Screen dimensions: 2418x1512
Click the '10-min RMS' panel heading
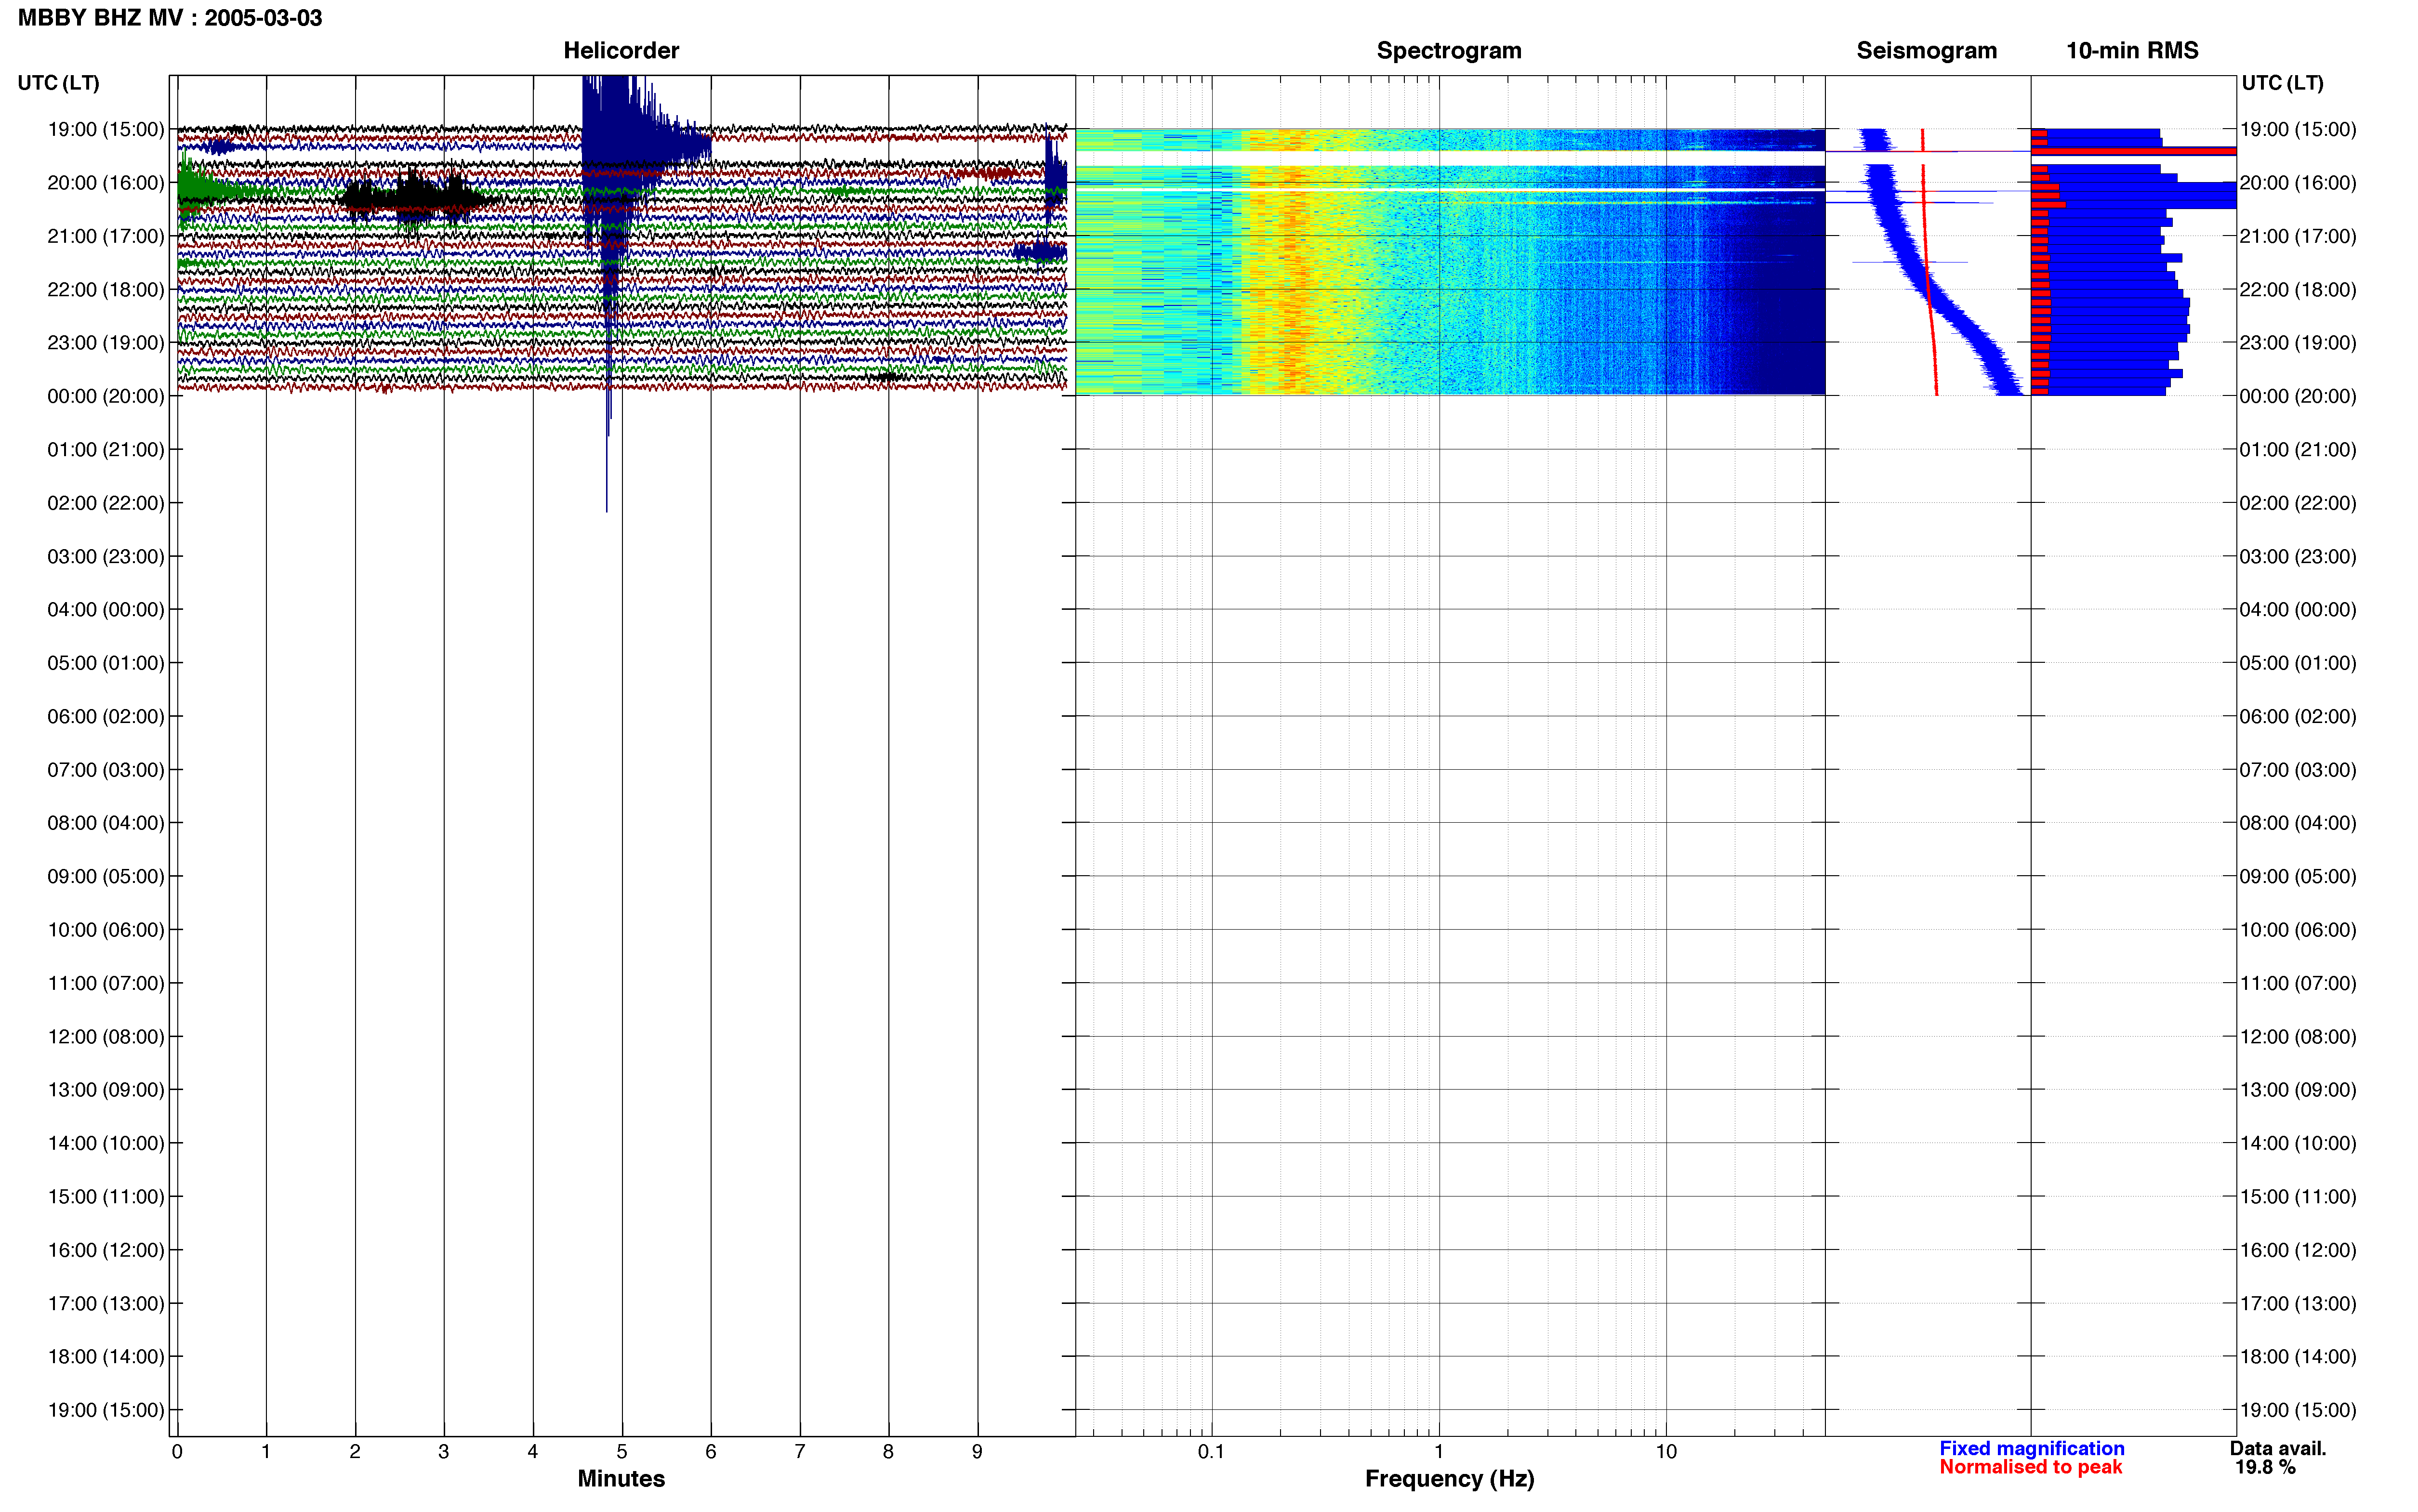(x=2132, y=50)
